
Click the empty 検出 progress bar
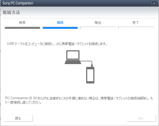(x=98, y=28)
